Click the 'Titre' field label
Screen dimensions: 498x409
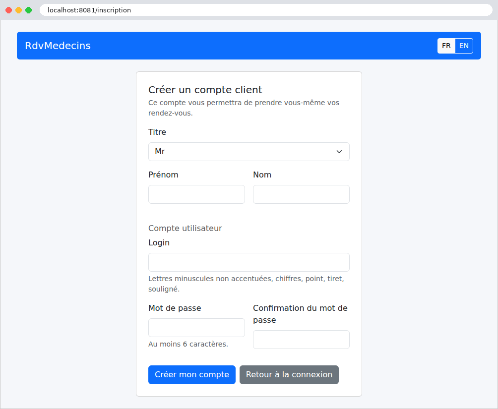[x=157, y=132]
